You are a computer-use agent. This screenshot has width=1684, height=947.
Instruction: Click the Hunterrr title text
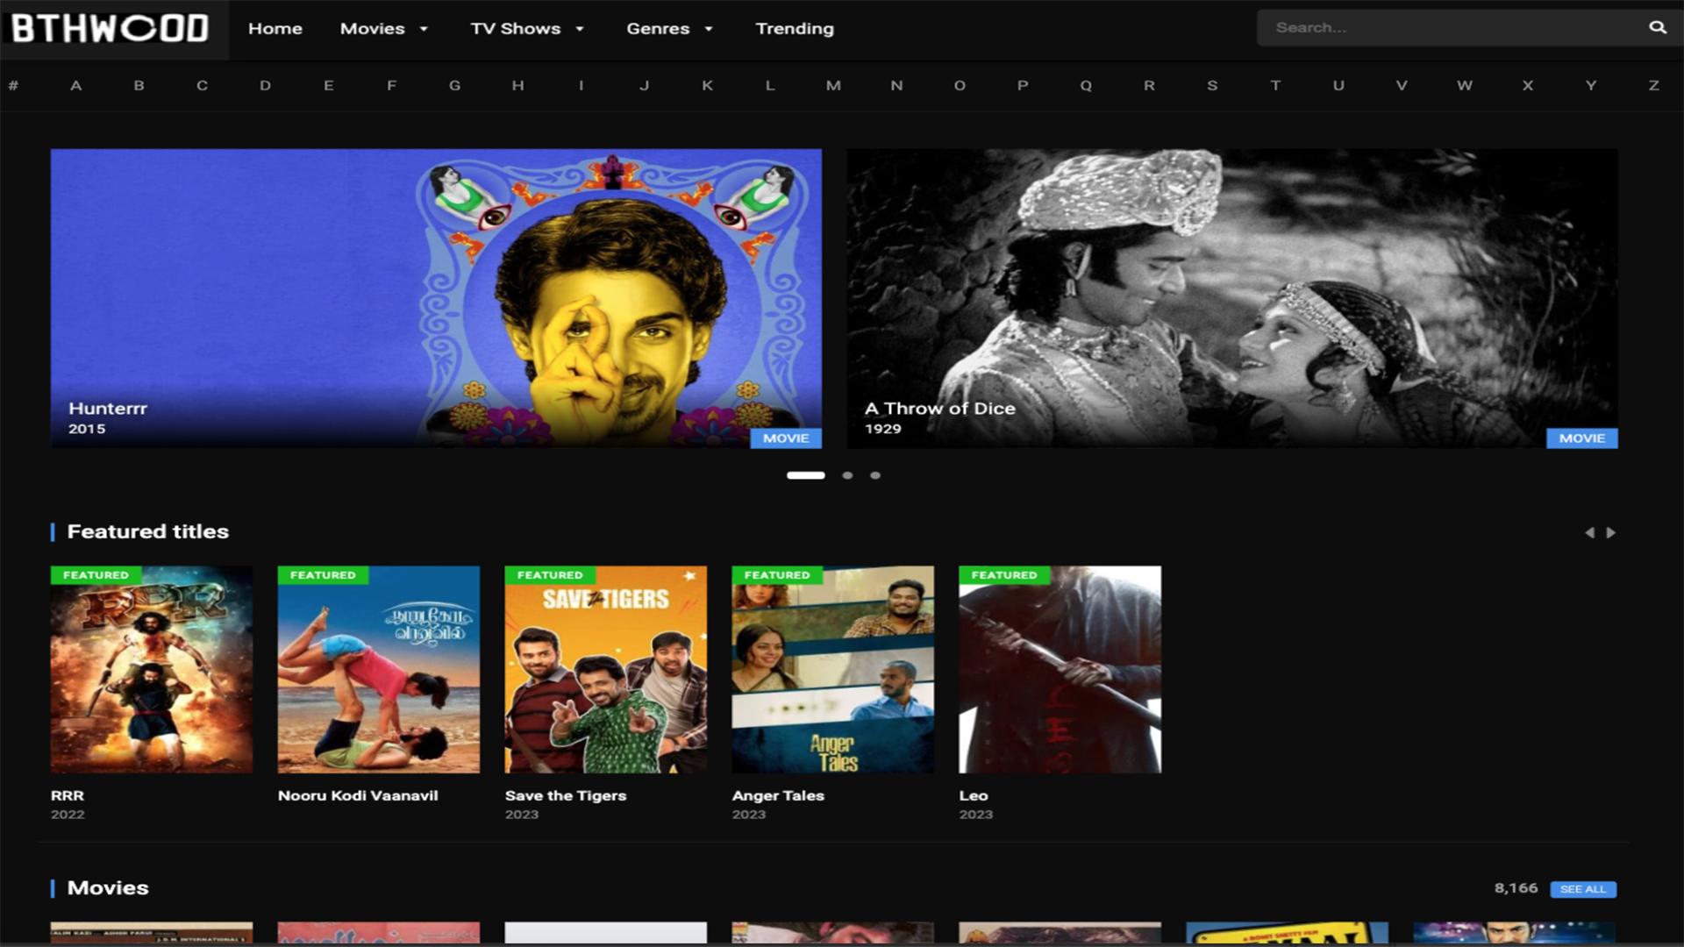point(108,408)
